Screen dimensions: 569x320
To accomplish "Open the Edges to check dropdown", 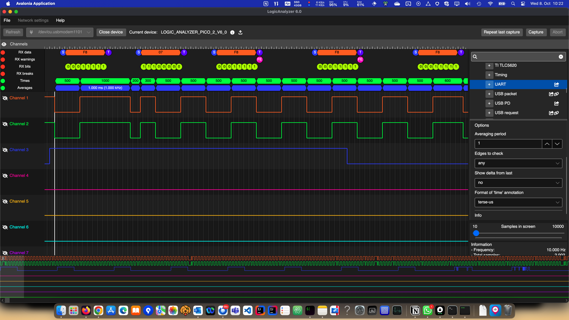I will point(518,163).
